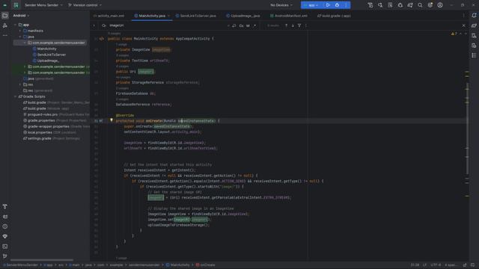This screenshot has height=269, width=479.
Task: Click MainActivity in the breadcrumb bar
Action: point(177,265)
